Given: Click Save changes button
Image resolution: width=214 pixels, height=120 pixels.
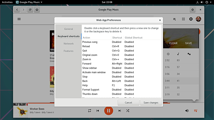Looking at the screenshot, I should [151, 102].
